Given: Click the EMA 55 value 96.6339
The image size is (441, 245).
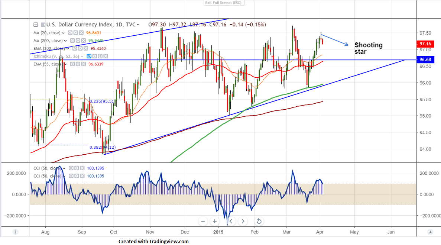Looking at the screenshot, I should tap(96, 64).
